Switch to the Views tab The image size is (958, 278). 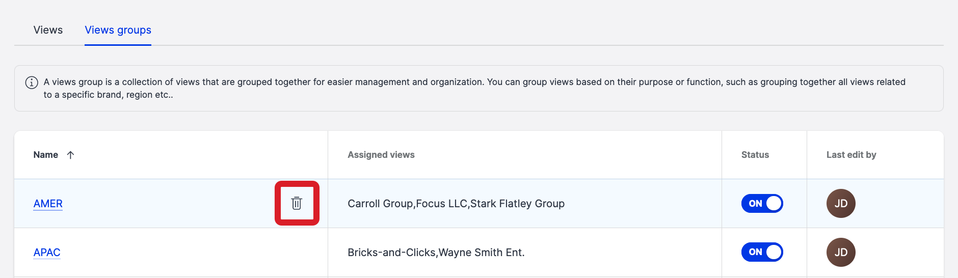pos(48,30)
